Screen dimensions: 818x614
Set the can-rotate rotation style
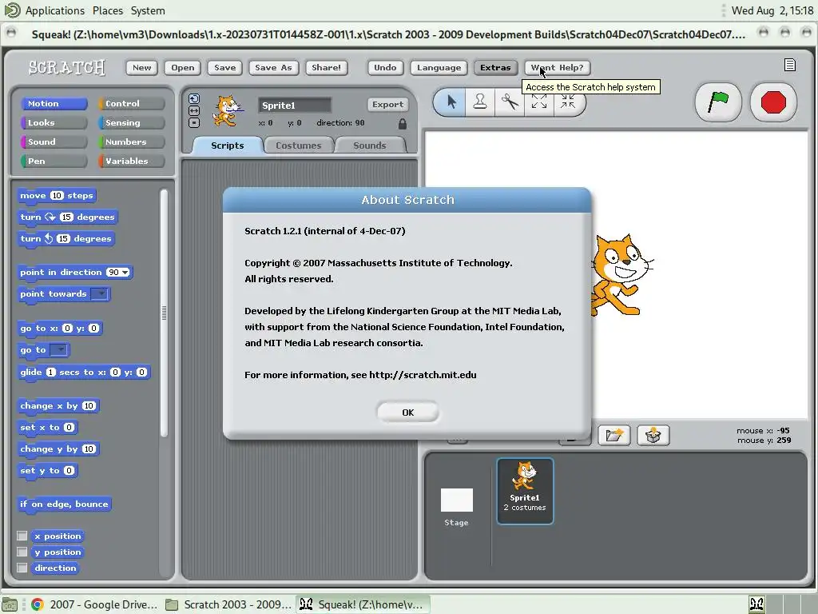pos(194,98)
